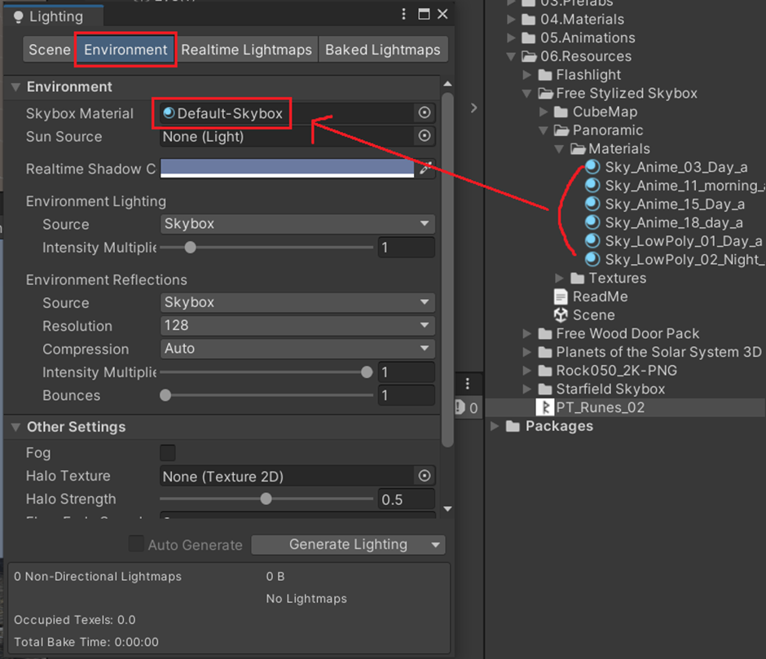Click the Lighting panel vertical scrollbar
Viewport: 766px width, 659px height.
tap(447, 270)
